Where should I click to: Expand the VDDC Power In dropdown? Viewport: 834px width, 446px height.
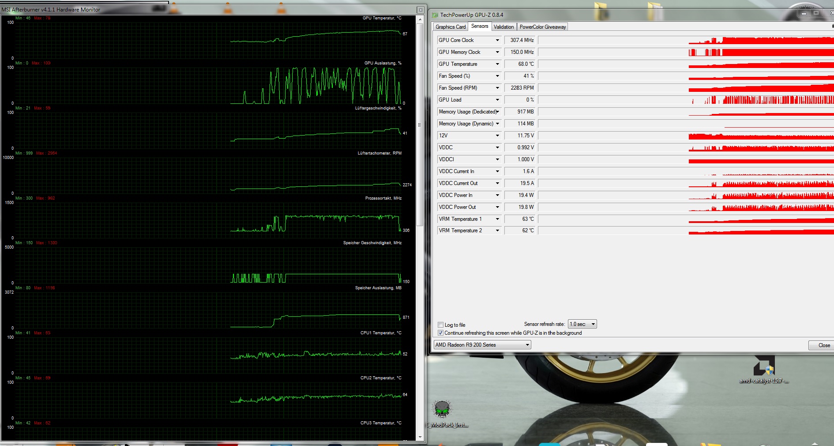pyautogui.click(x=497, y=195)
